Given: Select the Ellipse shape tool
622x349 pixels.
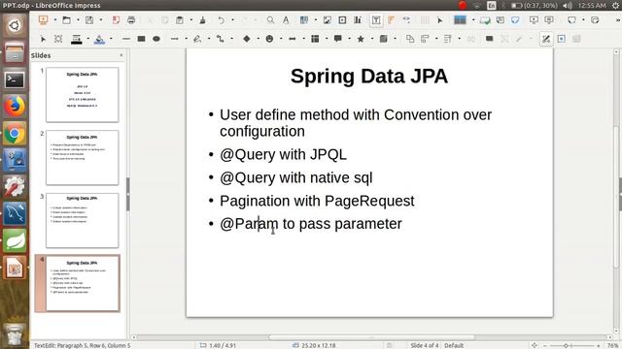Looking at the screenshot, I should pos(156,39).
